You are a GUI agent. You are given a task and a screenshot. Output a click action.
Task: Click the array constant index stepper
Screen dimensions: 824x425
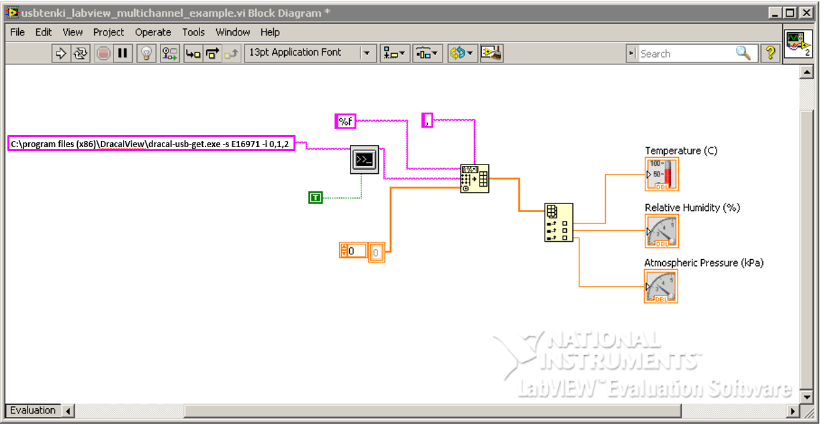[x=345, y=251]
